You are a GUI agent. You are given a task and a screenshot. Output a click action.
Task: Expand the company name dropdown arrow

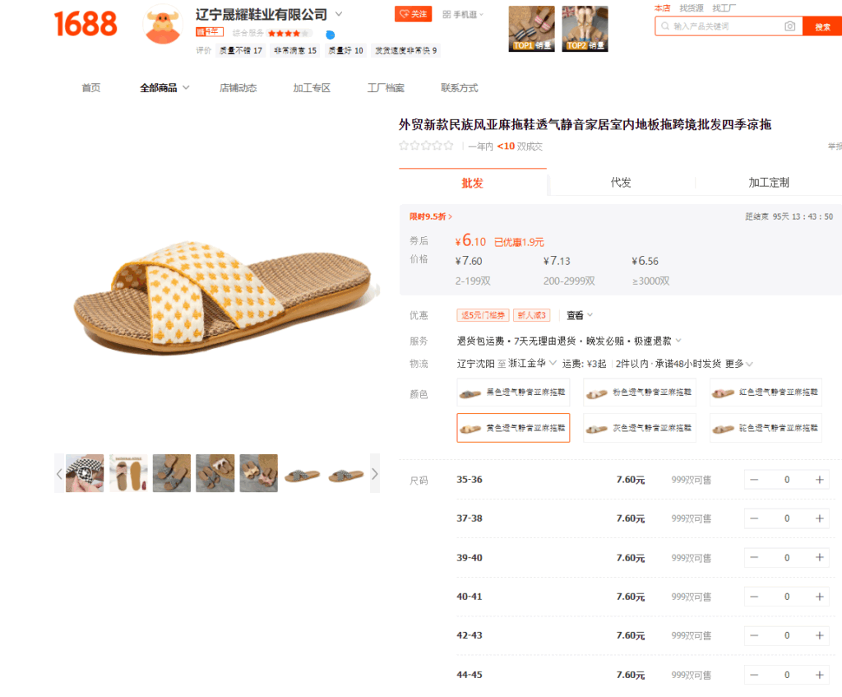pyautogui.click(x=339, y=14)
